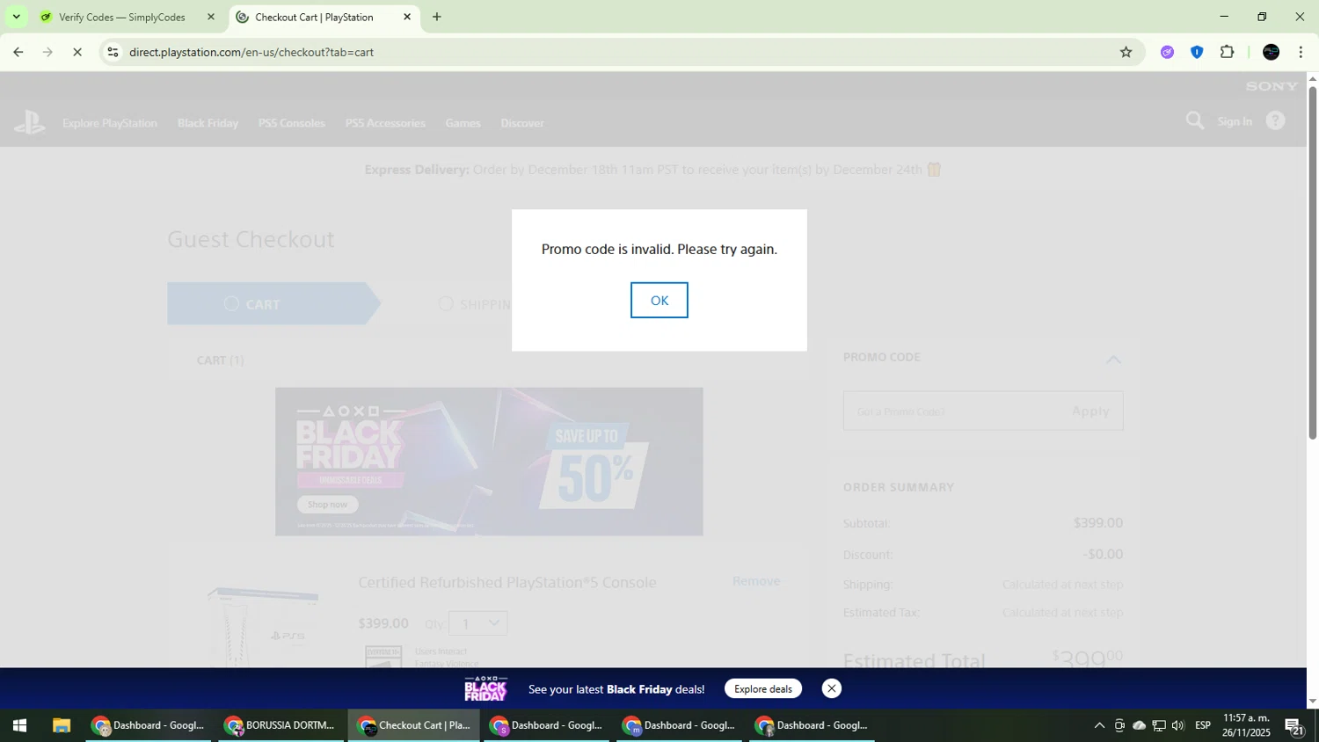Click the page vertical scrollbar thumb
This screenshot has height=742, width=1319.
pos(1313,262)
